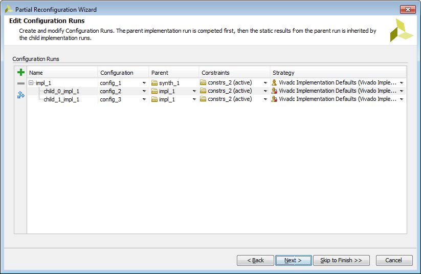This screenshot has height=274, width=421.
Task: Open constraints dropdown in child_1_impl_1 row
Action: click(x=265, y=99)
